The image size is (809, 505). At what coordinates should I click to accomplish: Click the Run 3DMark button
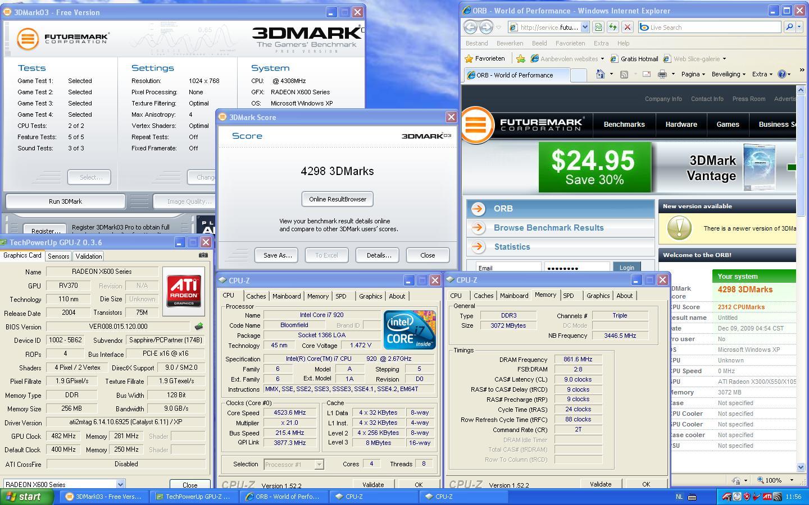[65, 201]
